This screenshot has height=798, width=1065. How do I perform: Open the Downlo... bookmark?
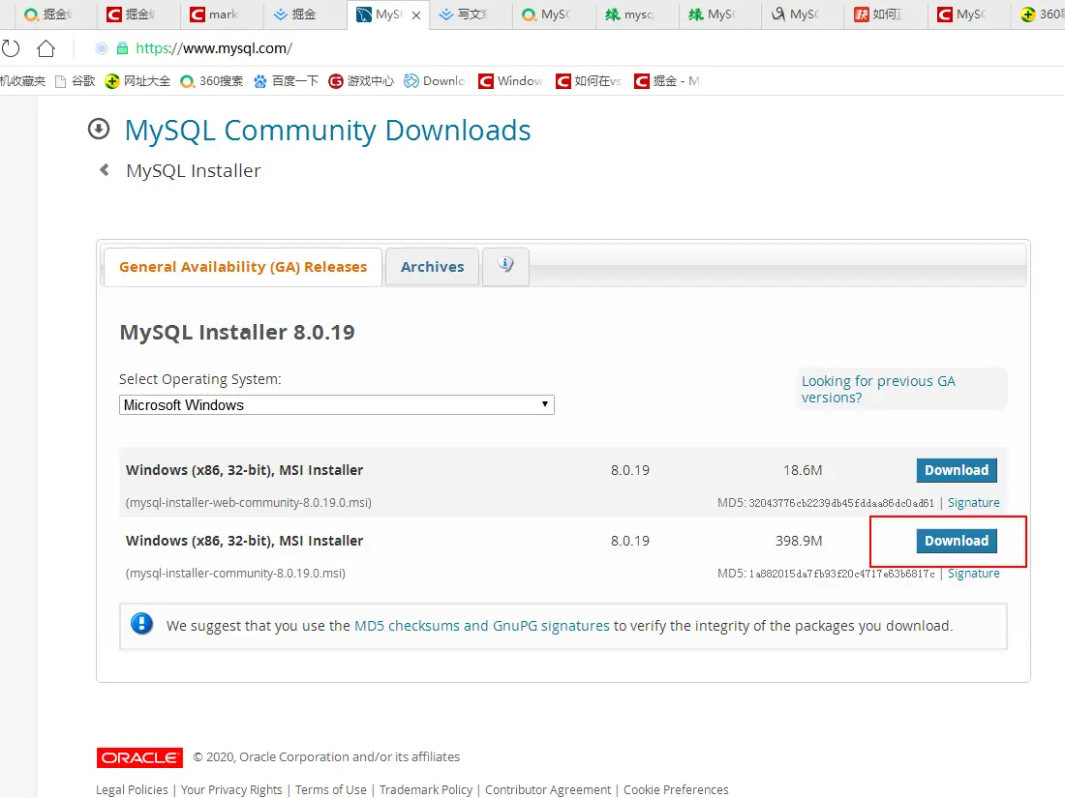click(x=435, y=81)
